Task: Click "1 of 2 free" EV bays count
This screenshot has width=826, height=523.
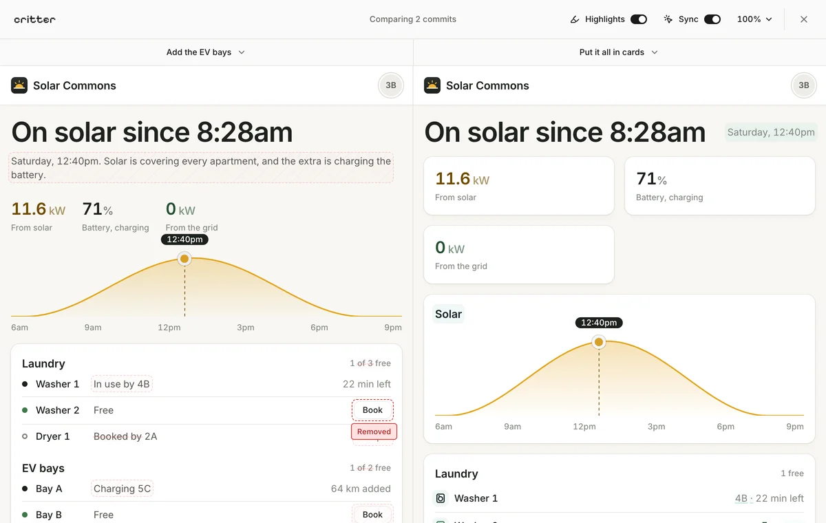Action: tap(370, 468)
